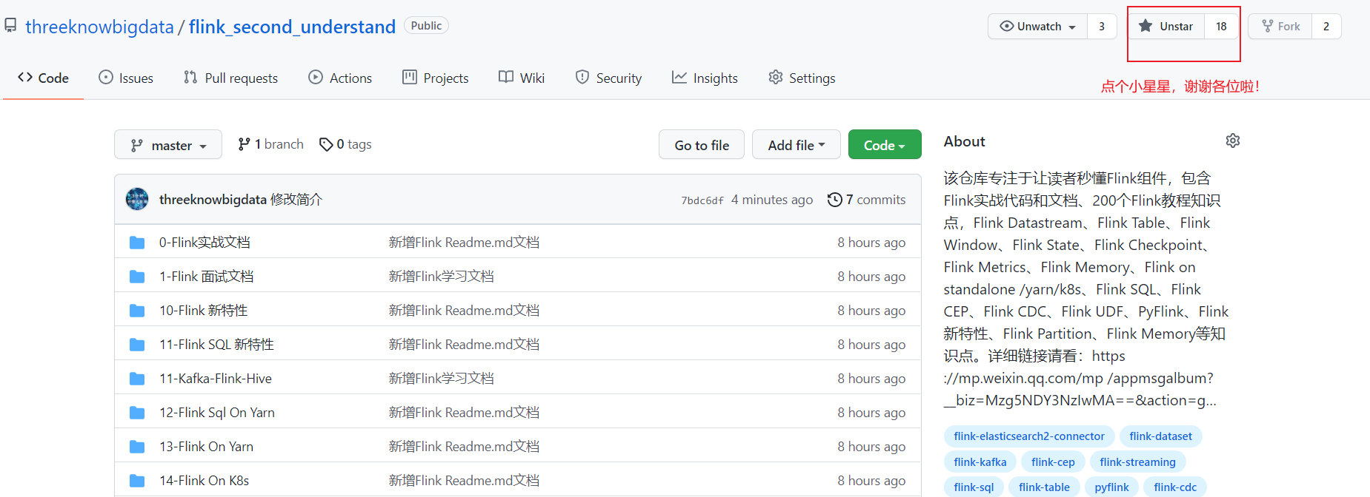Open the 1-Flink 面试文档 folder
Image resolution: width=1370 pixels, height=497 pixels.
tap(206, 277)
